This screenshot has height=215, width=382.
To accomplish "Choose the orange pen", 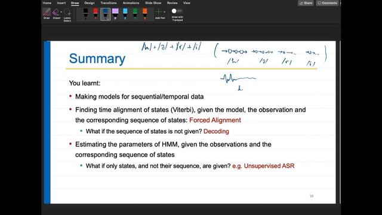I will (145, 14).
